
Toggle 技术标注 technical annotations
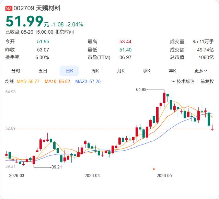186,81
